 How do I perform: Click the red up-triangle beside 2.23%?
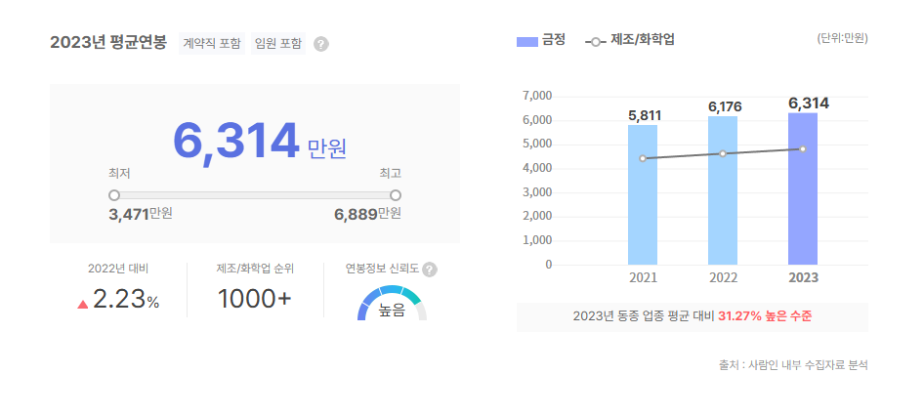coord(83,304)
